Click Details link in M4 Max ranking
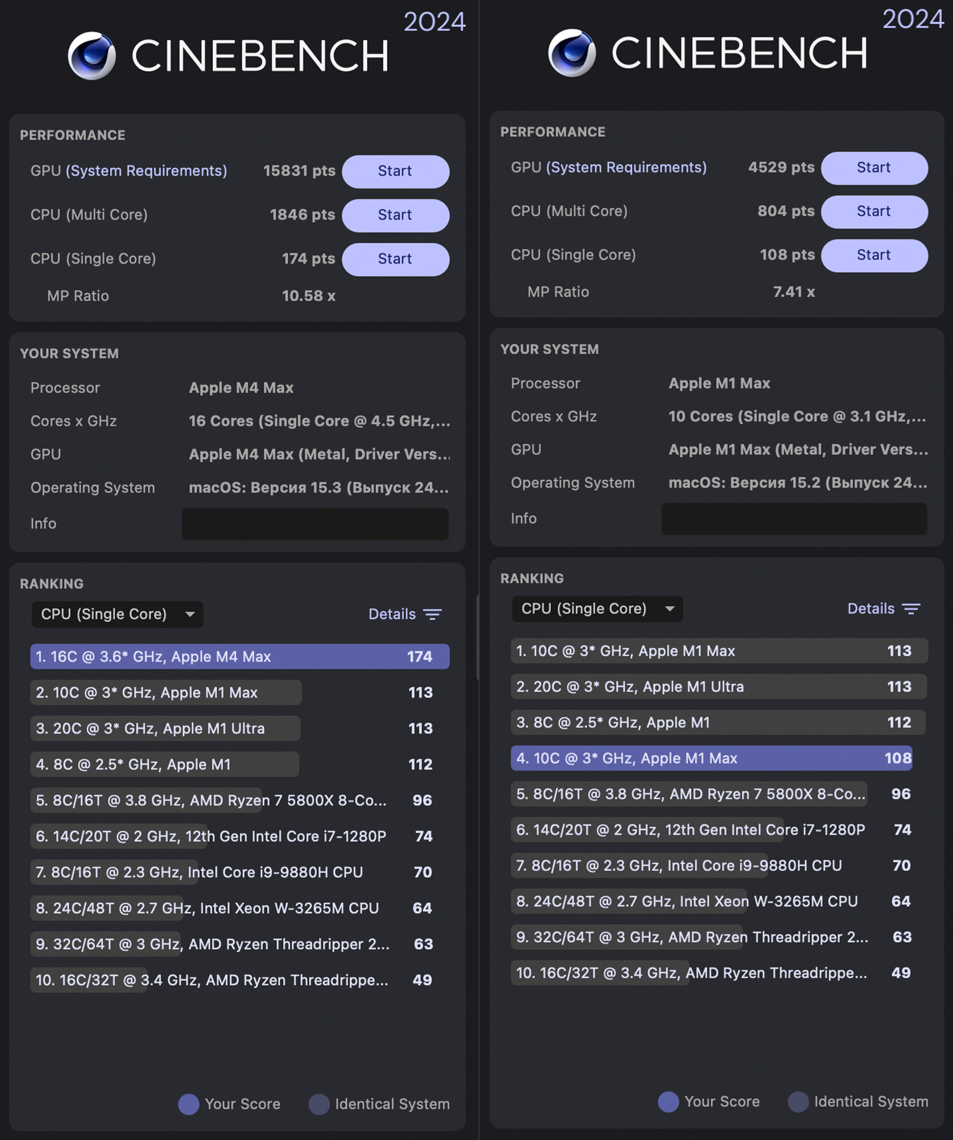This screenshot has width=953, height=1140. point(392,614)
